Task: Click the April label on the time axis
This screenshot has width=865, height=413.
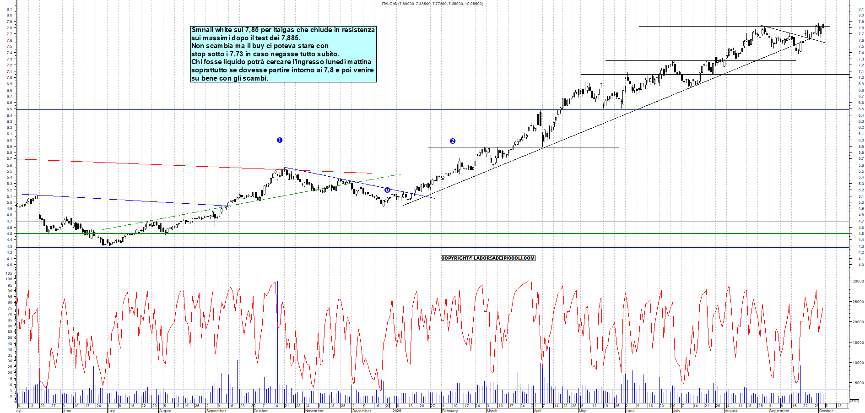Action: click(x=537, y=411)
